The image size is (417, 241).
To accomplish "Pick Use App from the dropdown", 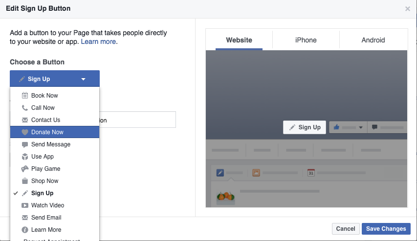I will 55,157.
